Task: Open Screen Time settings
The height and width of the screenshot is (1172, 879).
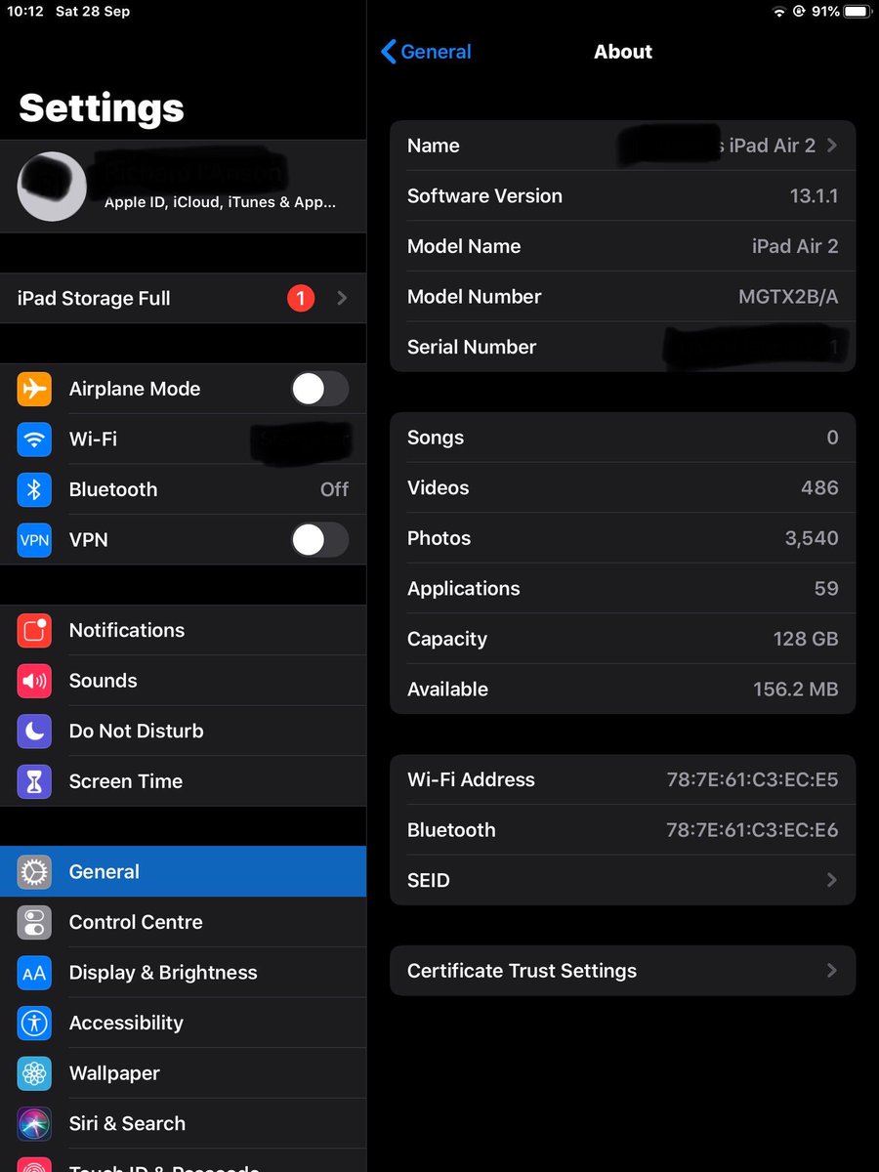Action: pos(183,781)
